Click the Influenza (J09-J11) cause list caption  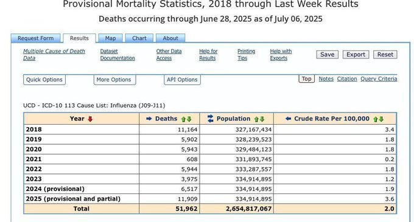(94, 105)
